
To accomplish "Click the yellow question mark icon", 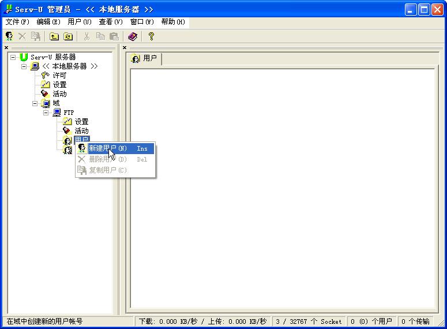I will (151, 36).
